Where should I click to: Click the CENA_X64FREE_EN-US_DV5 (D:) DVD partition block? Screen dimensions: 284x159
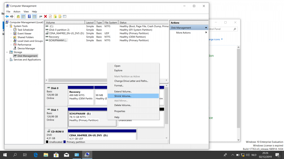coord(102,134)
